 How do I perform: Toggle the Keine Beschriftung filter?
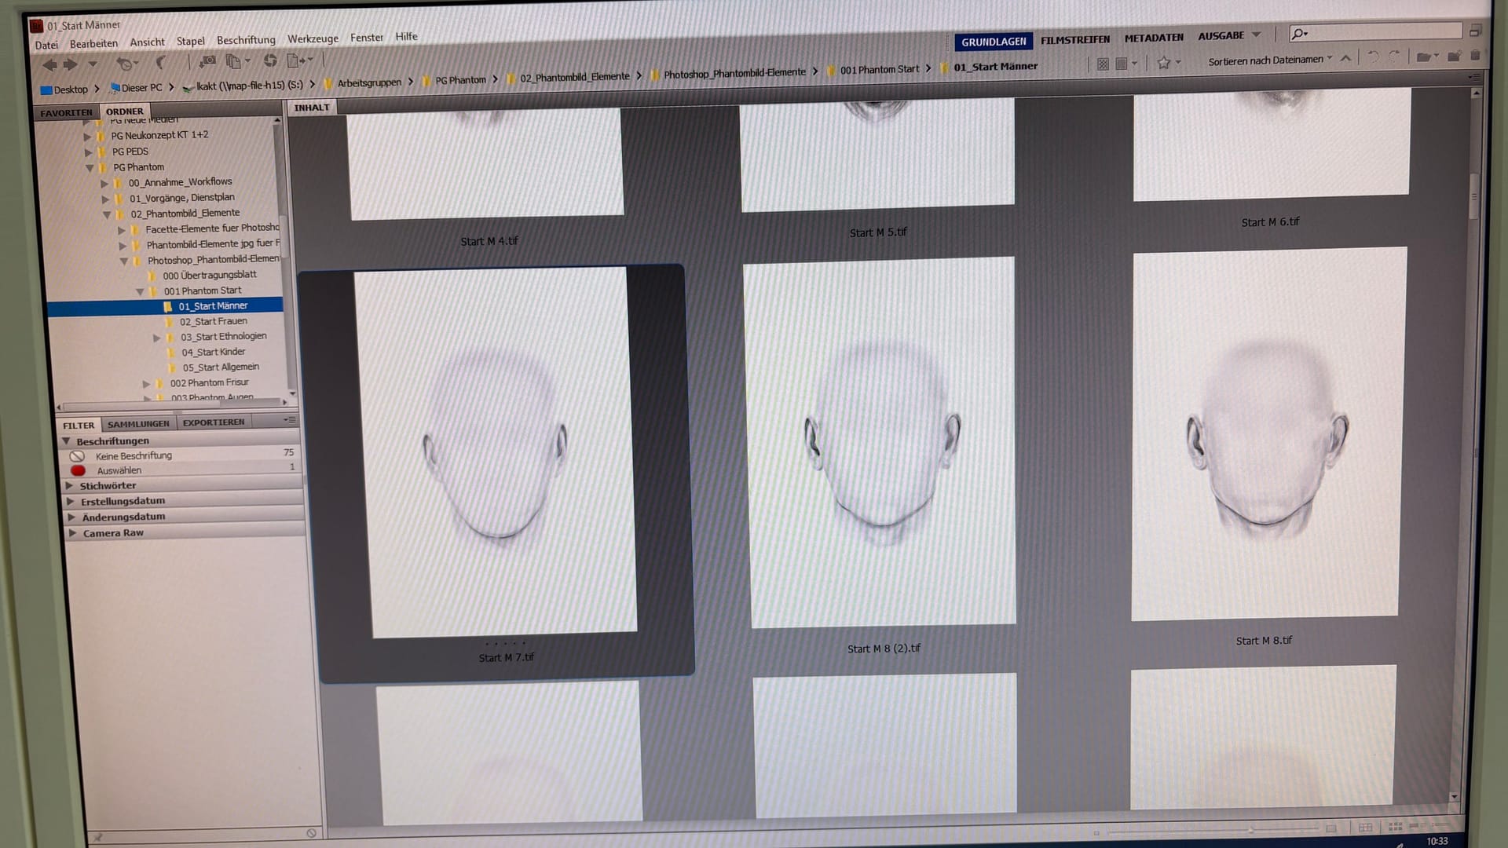pos(134,456)
